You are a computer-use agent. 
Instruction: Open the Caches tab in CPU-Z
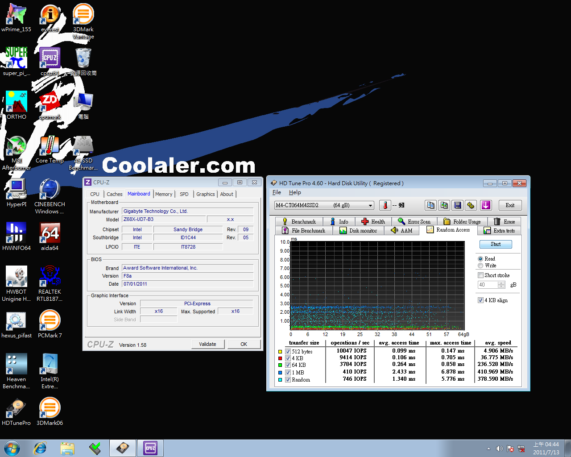pyautogui.click(x=114, y=194)
